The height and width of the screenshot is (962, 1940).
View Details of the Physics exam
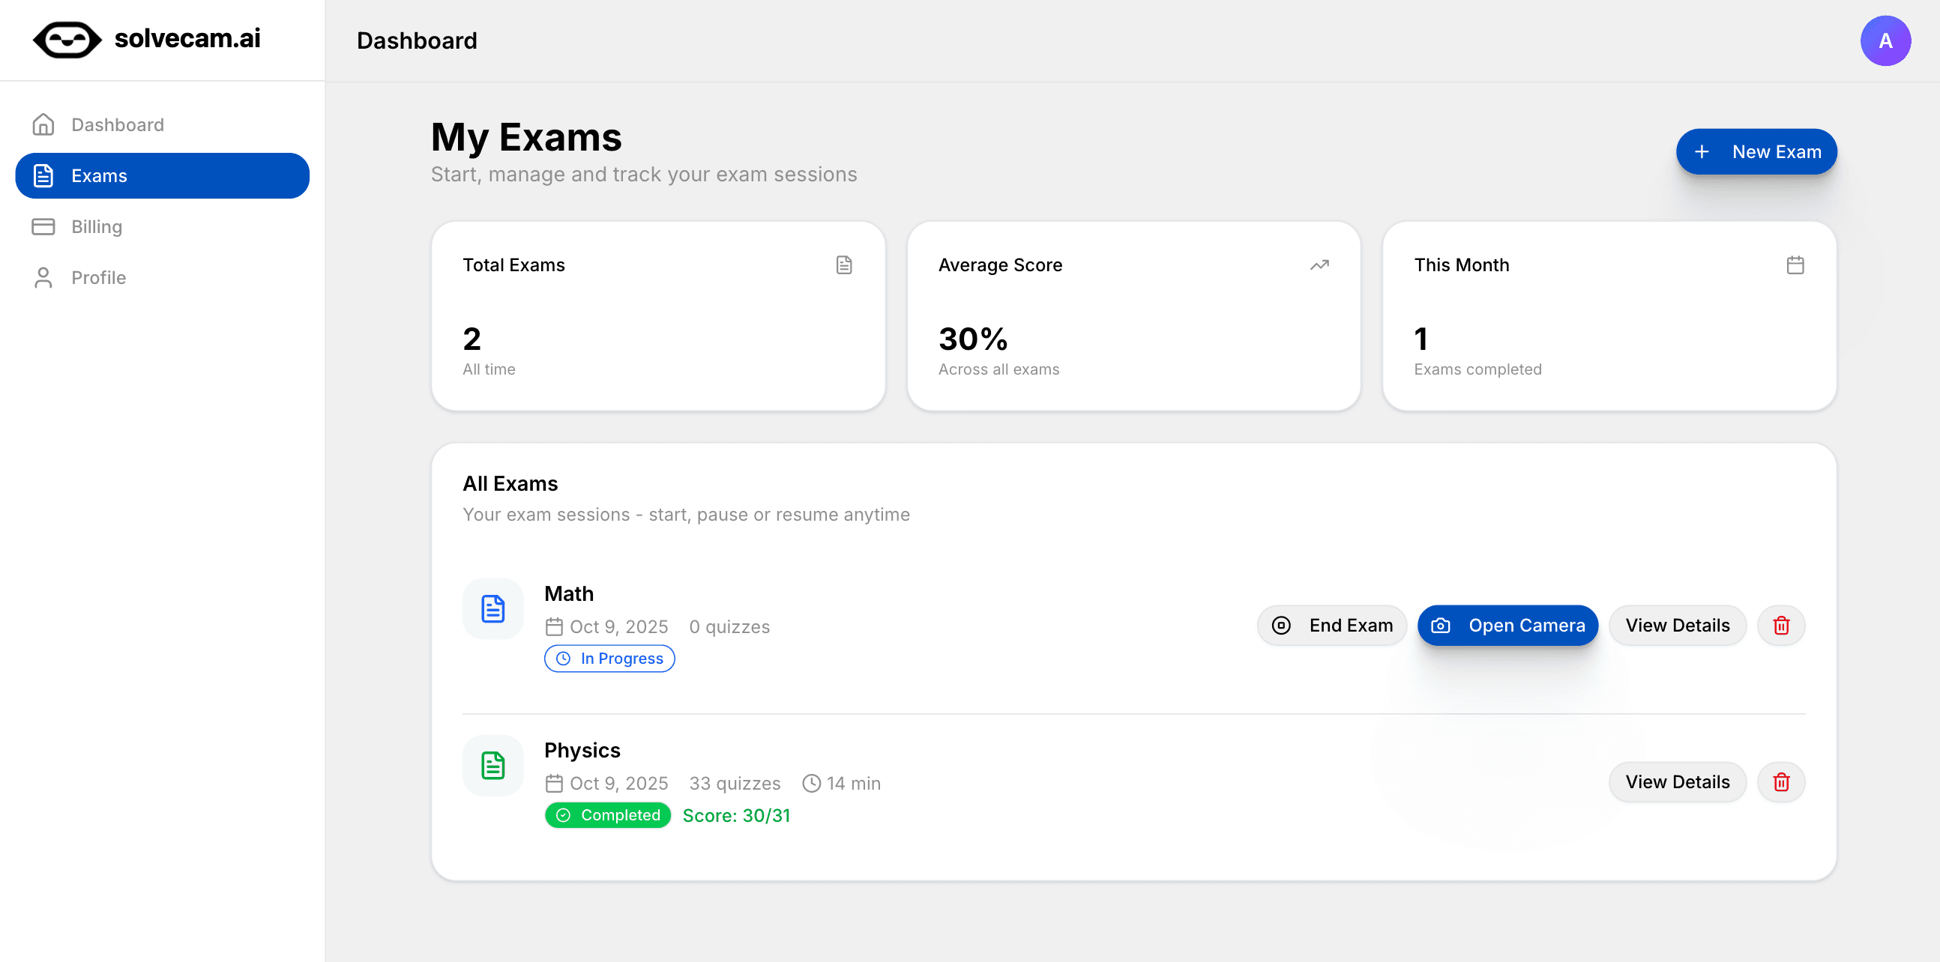[x=1676, y=782]
